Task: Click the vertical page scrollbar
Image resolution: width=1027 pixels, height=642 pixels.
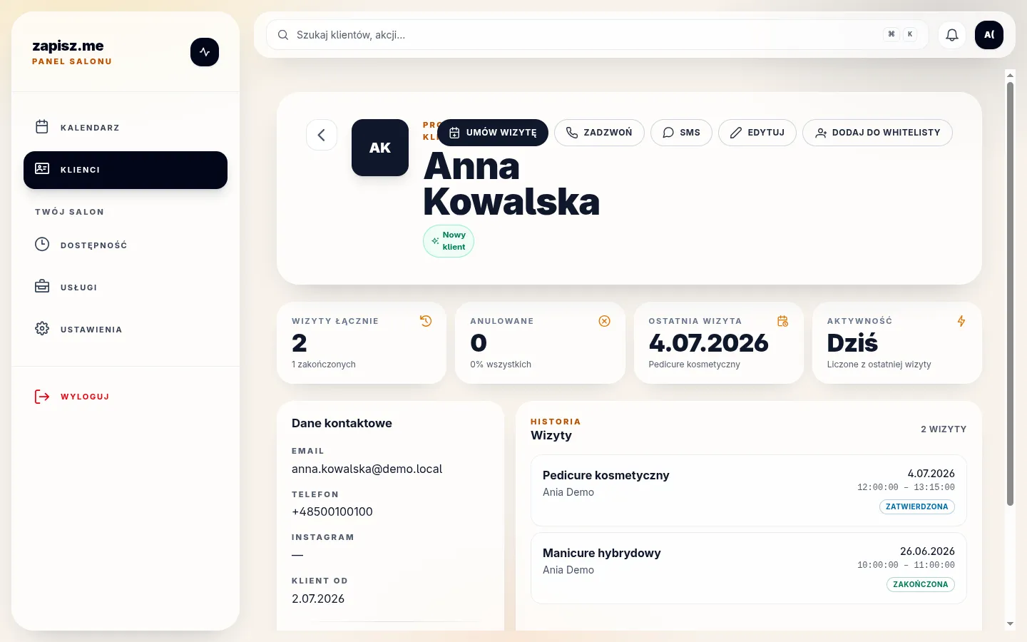Action: coord(1010,294)
